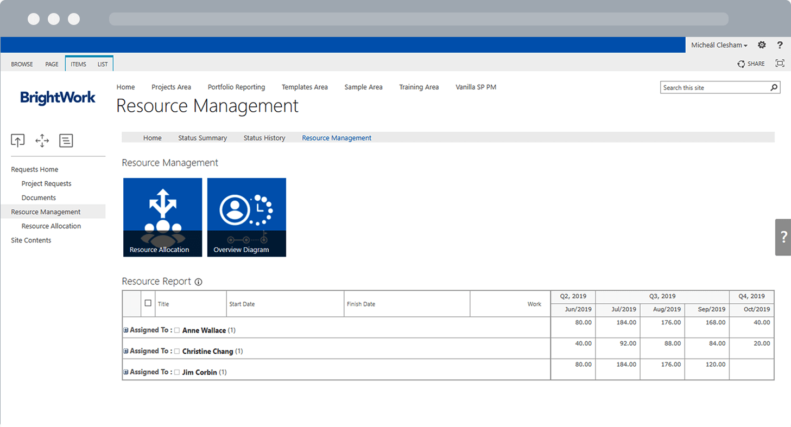This screenshot has height=427, width=791.
Task: Click the focus on content icon
Action: pyautogui.click(x=780, y=63)
